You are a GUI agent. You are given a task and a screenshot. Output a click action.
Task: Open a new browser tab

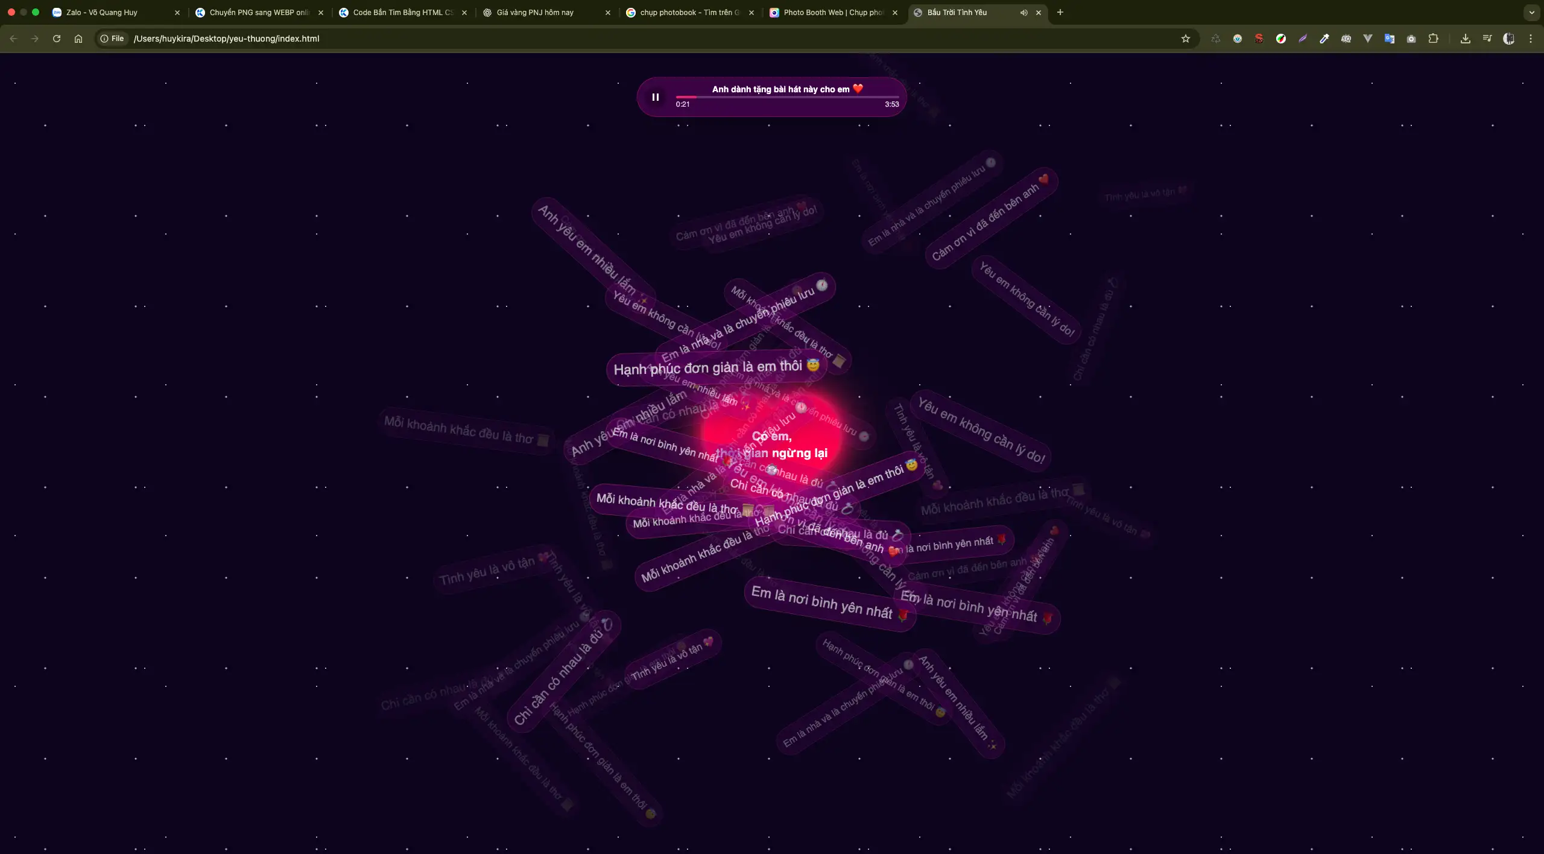pos(1060,13)
